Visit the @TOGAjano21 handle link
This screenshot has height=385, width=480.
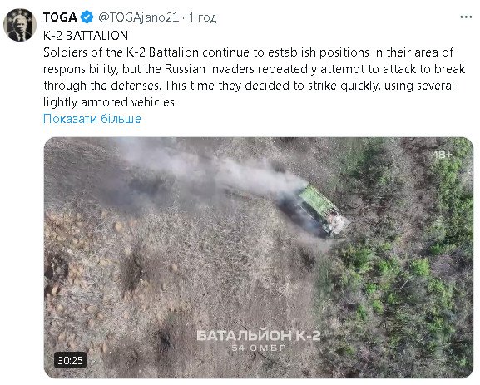[138, 17]
